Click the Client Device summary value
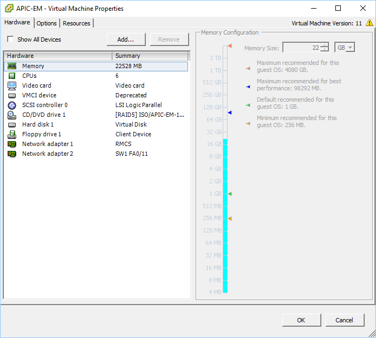The image size is (376, 338). 133,134
